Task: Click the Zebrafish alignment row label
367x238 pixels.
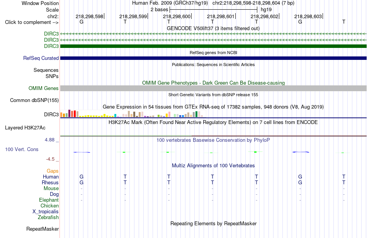Action: (x=48, y=218)
